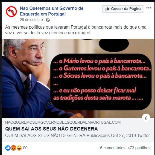Click the angry reaction icon

point(14,148)
